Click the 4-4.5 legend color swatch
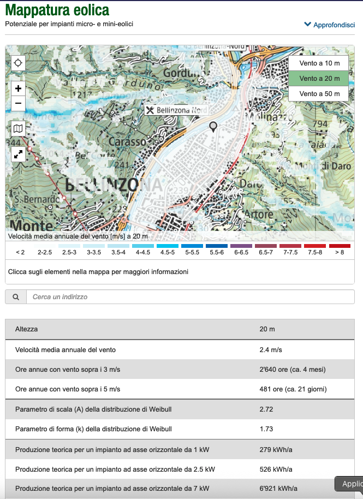The image size is (363, 499). pos(143,246)
